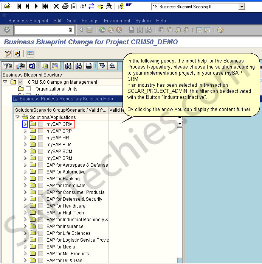Click the yellow question mark help icon in the player bar
The image size is (262, 264).
click(121, 6)
